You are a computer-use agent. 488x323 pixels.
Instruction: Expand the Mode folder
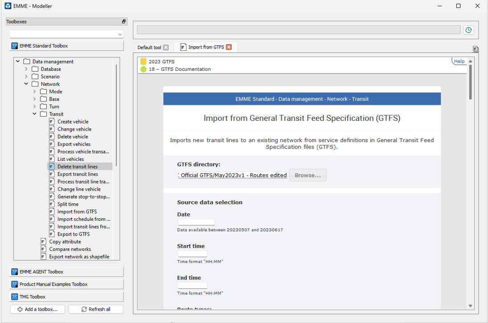point(35,92)
